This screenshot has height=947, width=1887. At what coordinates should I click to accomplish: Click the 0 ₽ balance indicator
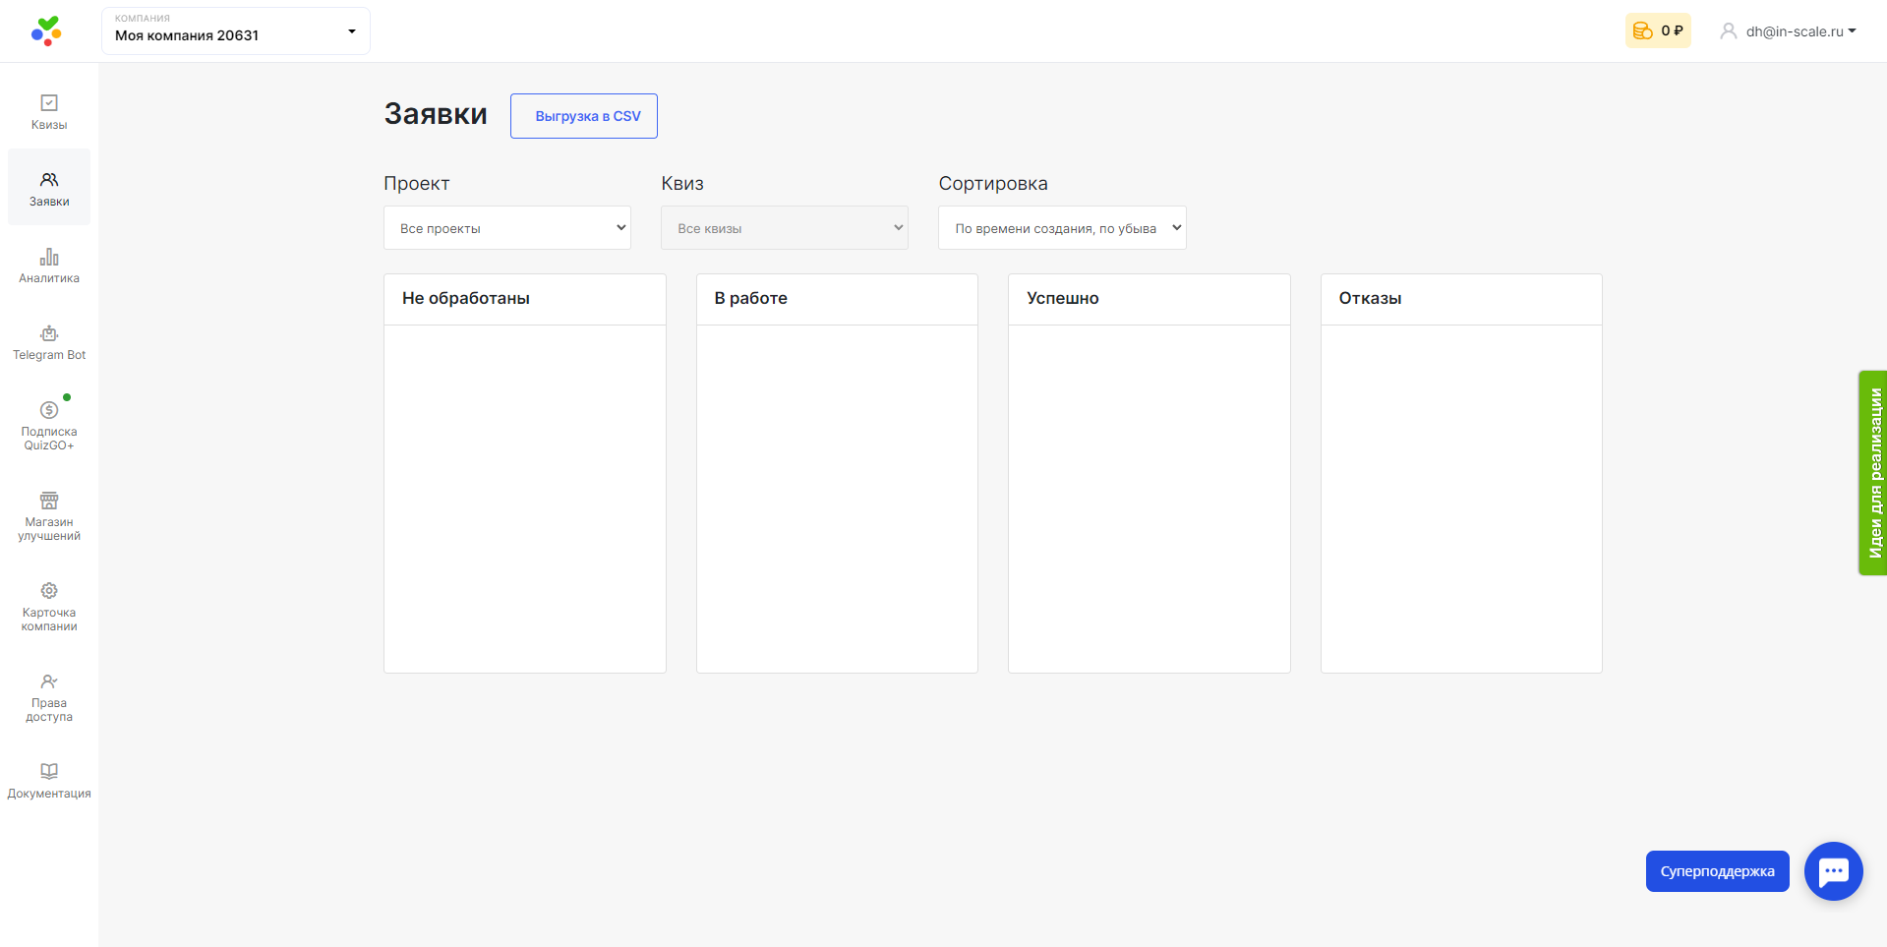1658,31
